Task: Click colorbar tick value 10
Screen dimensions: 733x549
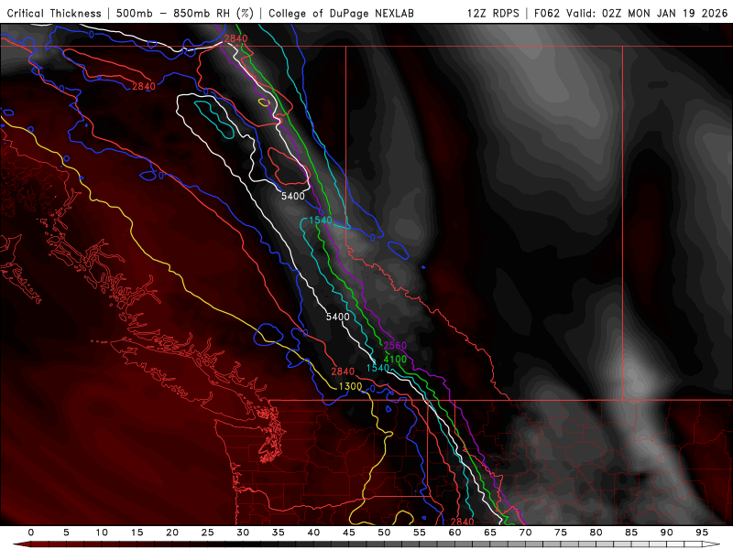Action: (x=102, y=533)
